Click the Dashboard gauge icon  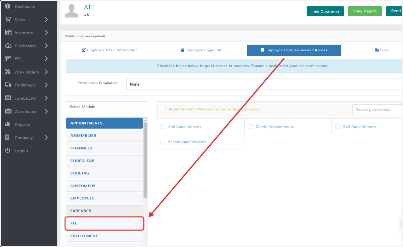click(x=8, y=6)
